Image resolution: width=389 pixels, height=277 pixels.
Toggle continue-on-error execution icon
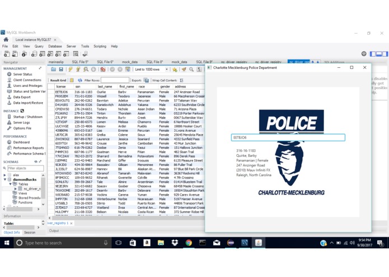pyautogui.click(x=103, y=70)
